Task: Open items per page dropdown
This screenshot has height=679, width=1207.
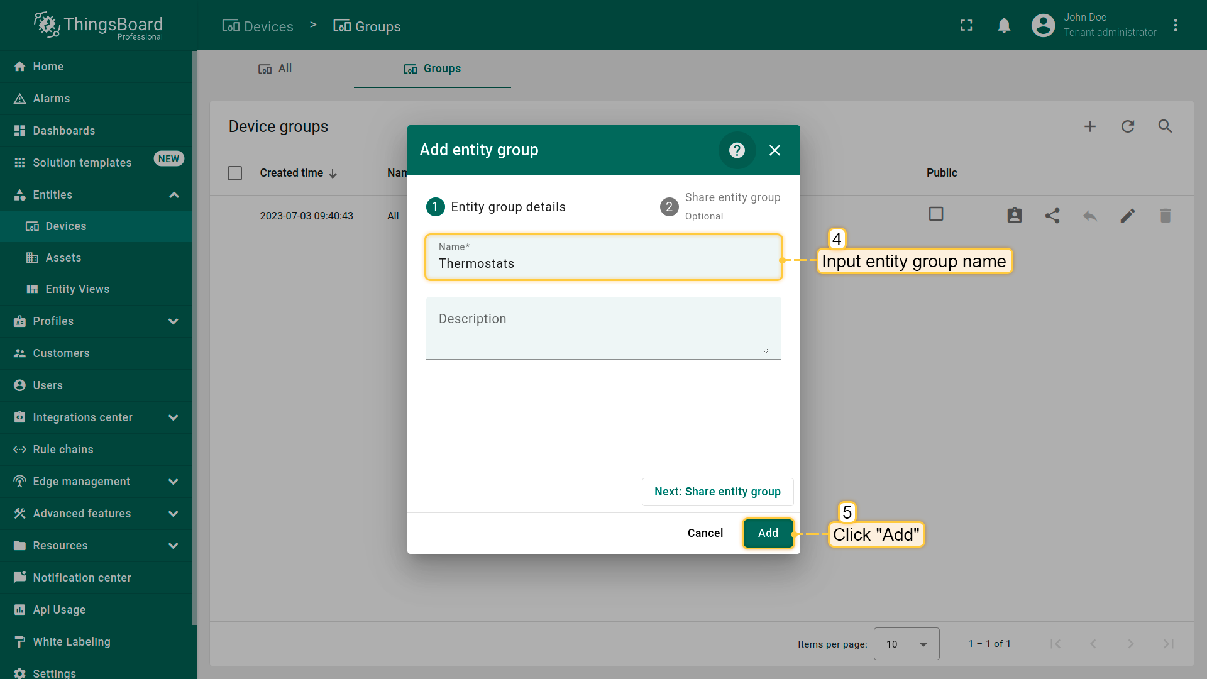Action: [x=906, y=644]
